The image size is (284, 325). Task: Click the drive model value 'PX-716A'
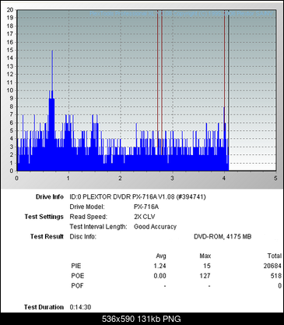(146, 207)
